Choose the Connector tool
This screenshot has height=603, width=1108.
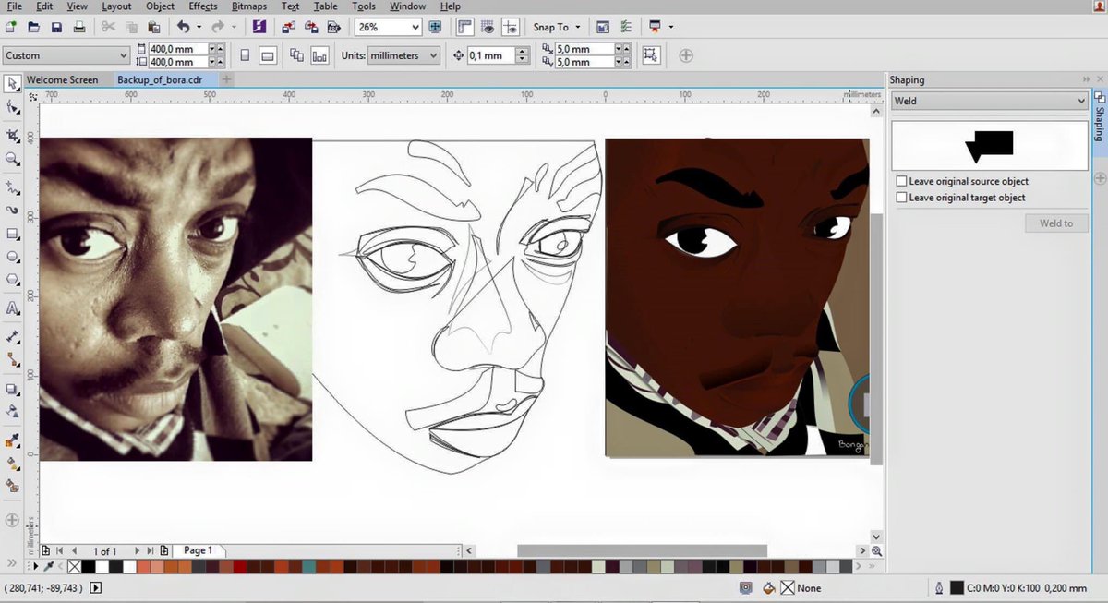(x=13, y=360)
